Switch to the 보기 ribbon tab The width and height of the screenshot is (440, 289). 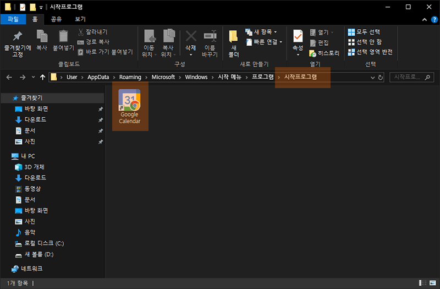[x=80, y=19]
